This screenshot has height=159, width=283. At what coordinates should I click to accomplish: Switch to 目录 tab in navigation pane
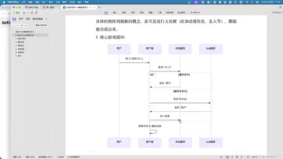click(14, 19)
